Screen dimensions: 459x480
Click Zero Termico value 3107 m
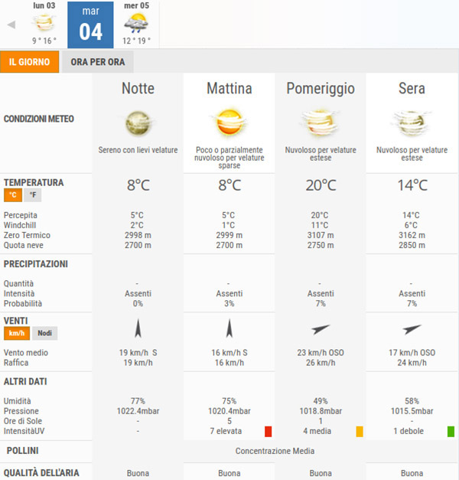(321, 235)
